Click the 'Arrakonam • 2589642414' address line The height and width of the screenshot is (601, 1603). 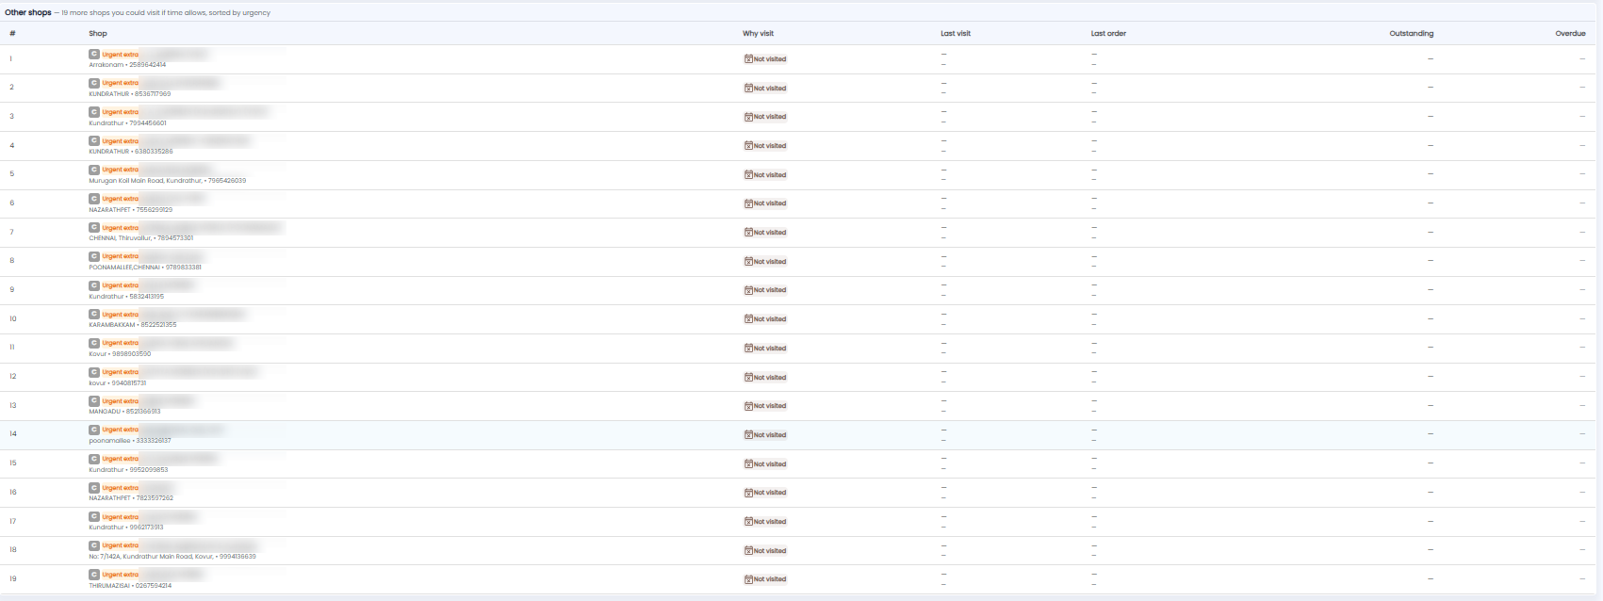(x=127, y=65)
